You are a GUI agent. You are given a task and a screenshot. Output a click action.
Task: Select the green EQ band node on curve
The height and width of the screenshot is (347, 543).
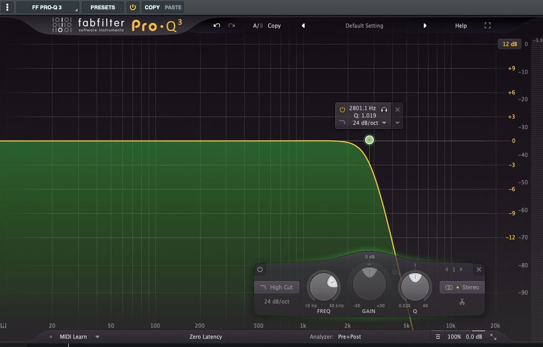(x=370, y=140)
